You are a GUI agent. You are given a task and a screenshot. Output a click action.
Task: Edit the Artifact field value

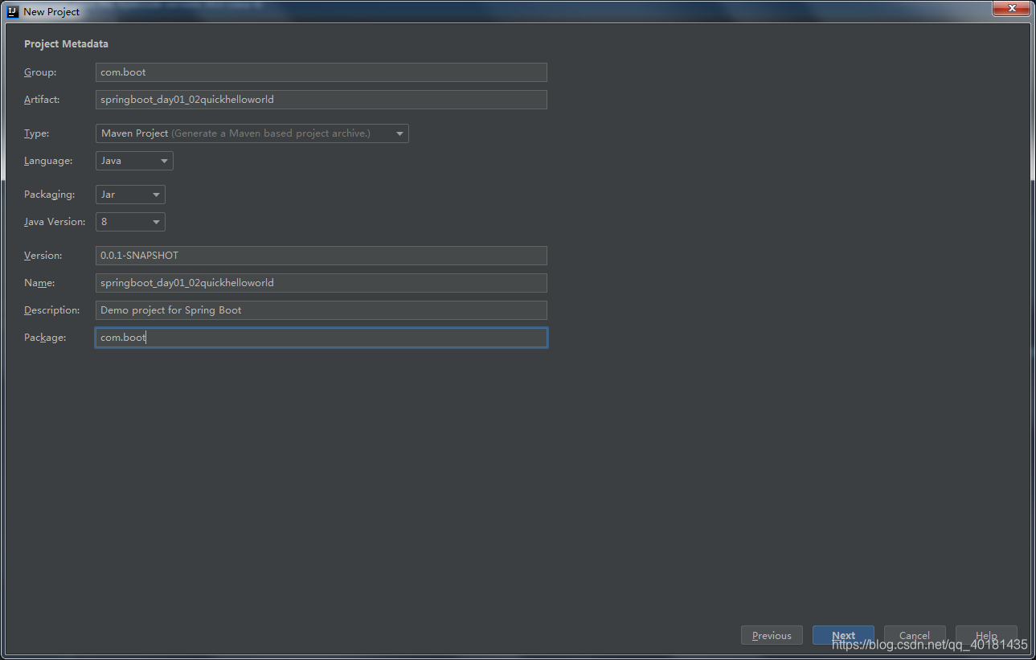321,100
